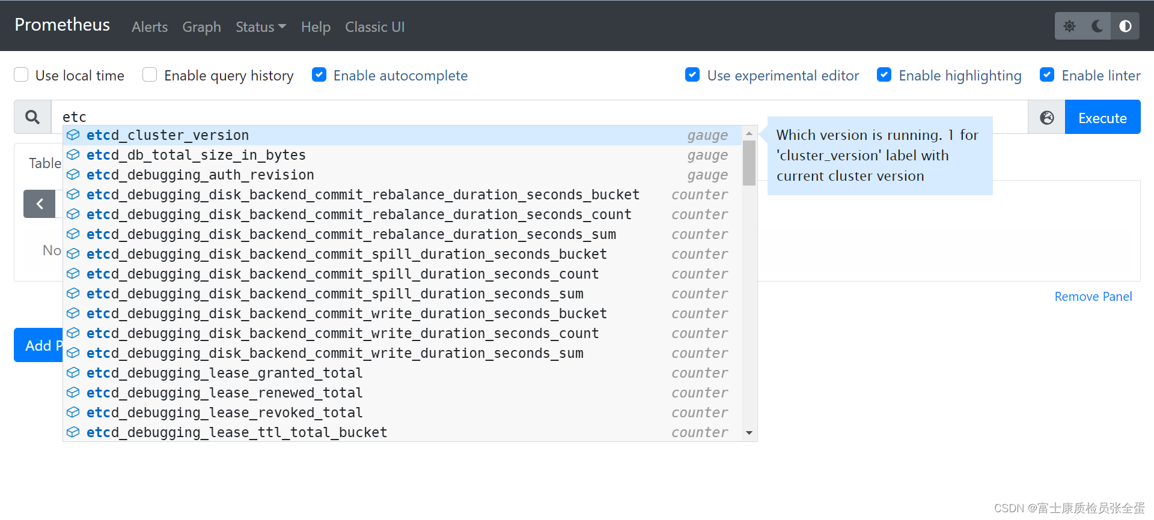Click cube icon next to etcd_cluster_version
Screen dimensions: 1154x520
[x=73, y=135]
